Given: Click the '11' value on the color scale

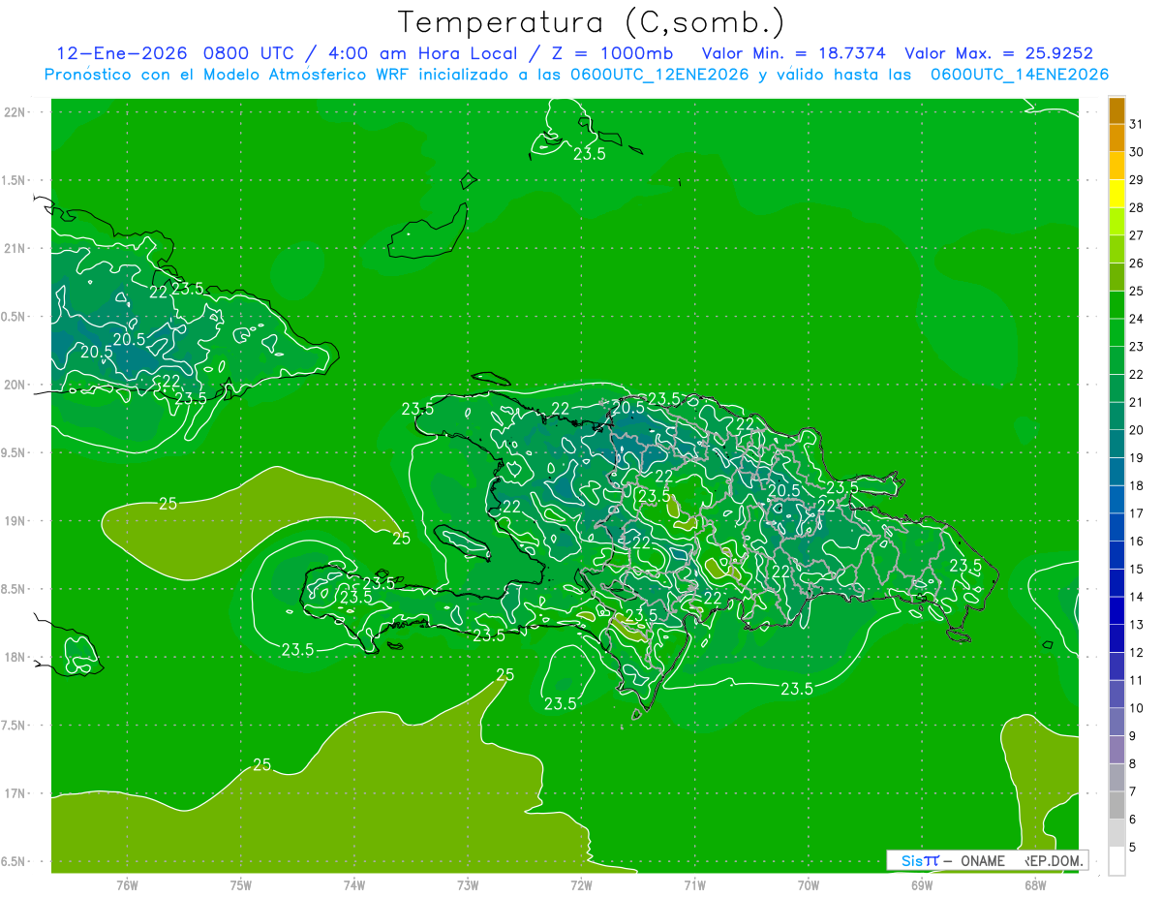Looking at the screenshot, I should click(x=1137, y=680).
